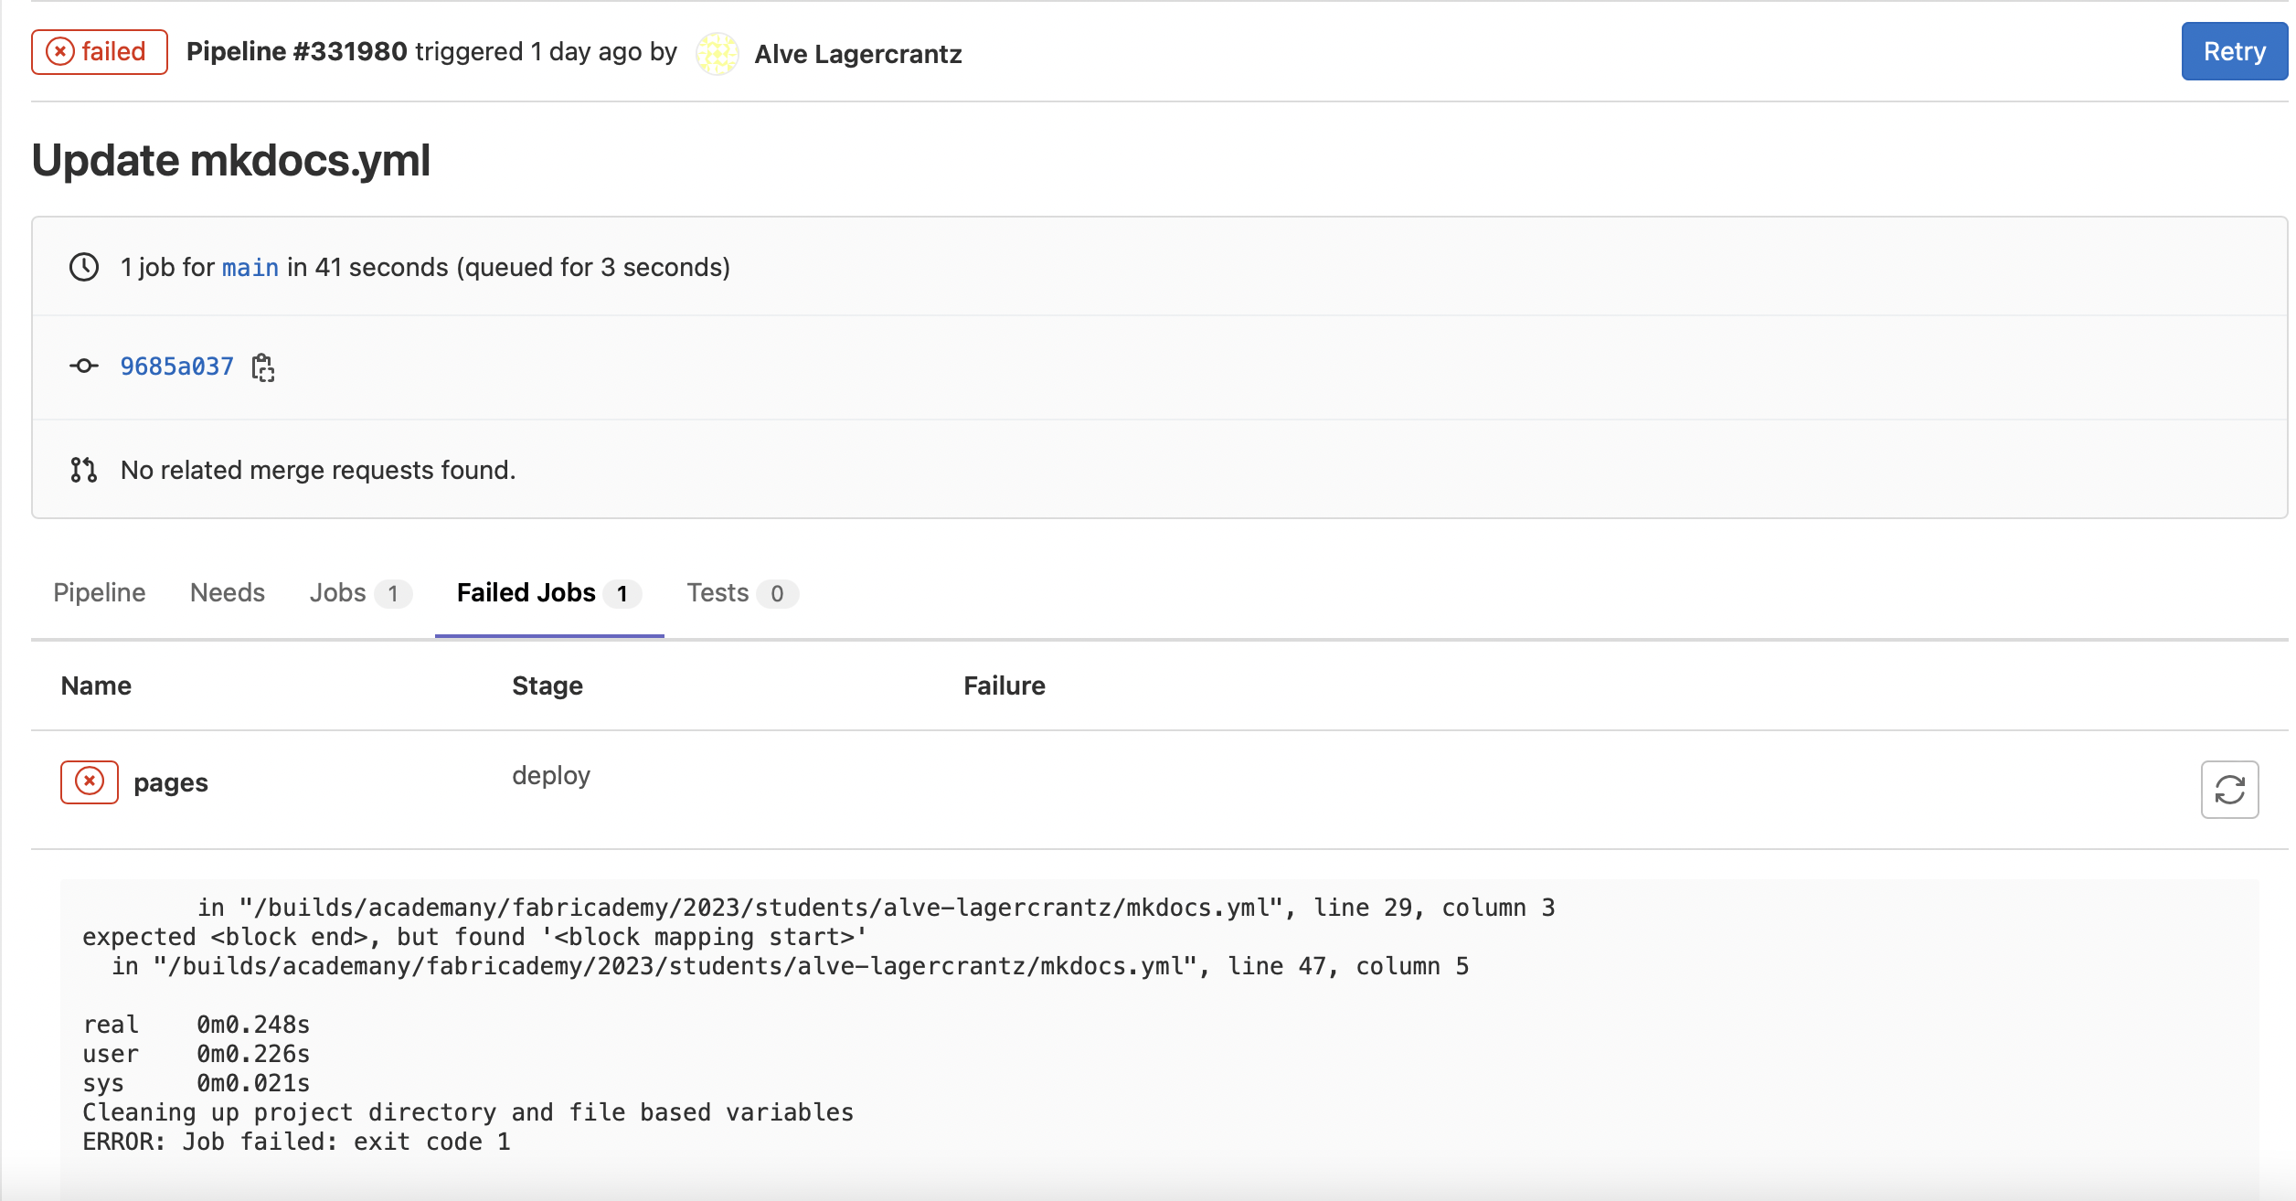Click 'expected <block end>' error log line

pos(474,937)
